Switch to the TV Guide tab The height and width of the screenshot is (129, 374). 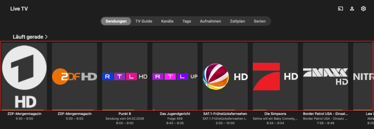point(144,21)
